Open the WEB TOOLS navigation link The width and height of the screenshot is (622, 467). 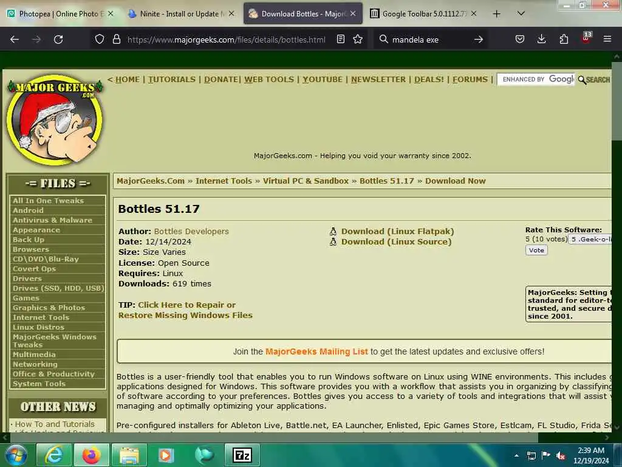click(x=269, y=80)
